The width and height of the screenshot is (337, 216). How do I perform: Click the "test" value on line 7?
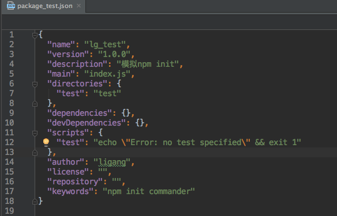click(x=107, y=93)
